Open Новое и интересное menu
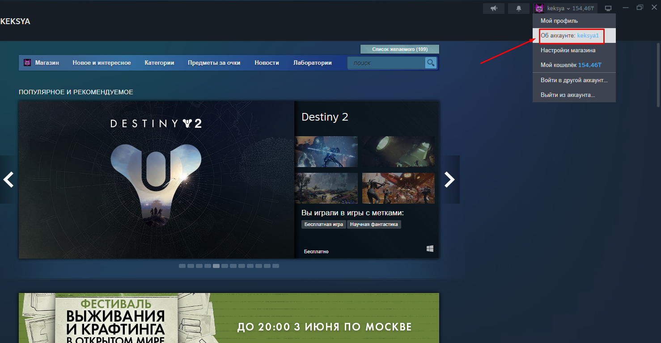 102,63
